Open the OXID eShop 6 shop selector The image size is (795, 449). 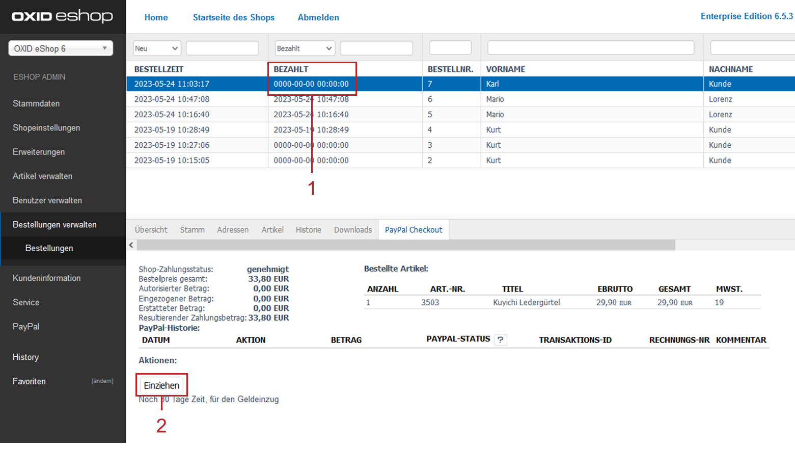tap(61, 48)
